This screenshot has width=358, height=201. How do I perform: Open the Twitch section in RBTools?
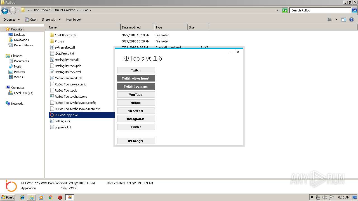136,70
